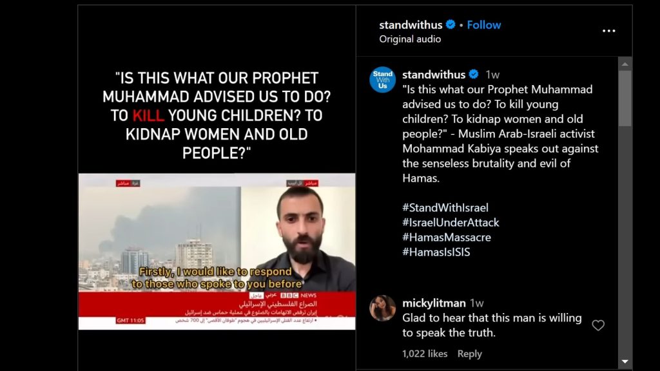Open the #StandWithIsrael hashtag
This screenshot has height=371, width=660.
click(445, 208)
